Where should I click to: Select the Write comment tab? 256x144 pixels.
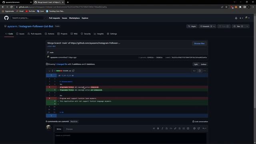click(x=59, y=129)
